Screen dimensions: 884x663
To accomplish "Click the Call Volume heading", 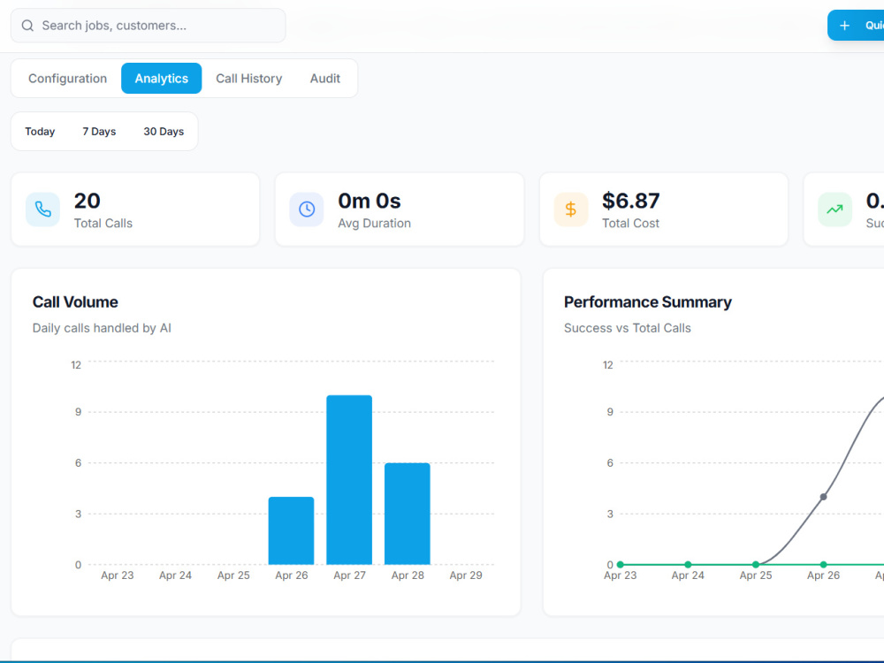I will (75, 302).
